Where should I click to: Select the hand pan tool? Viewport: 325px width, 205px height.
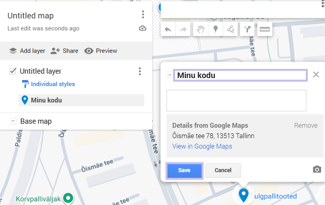click(x=201, y=29)
